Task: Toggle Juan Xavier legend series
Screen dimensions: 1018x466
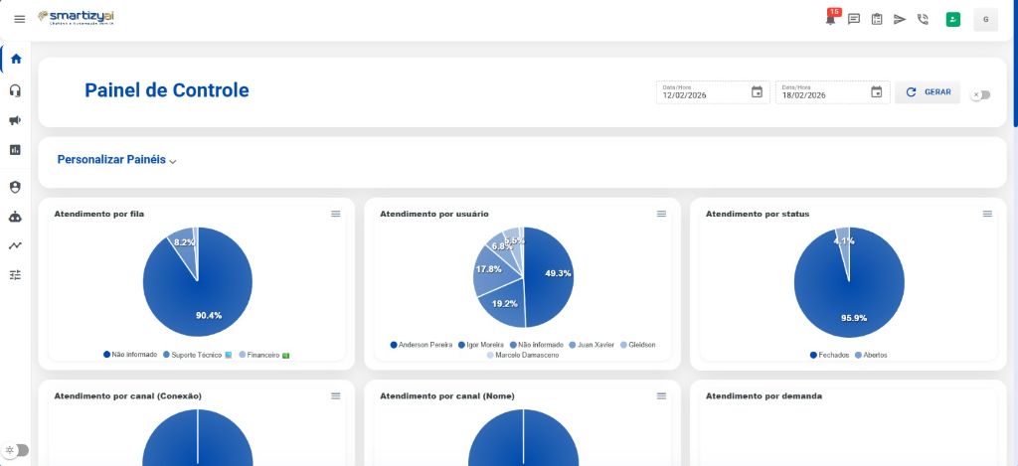Action: pyautogui.click(x=592, y=345)
